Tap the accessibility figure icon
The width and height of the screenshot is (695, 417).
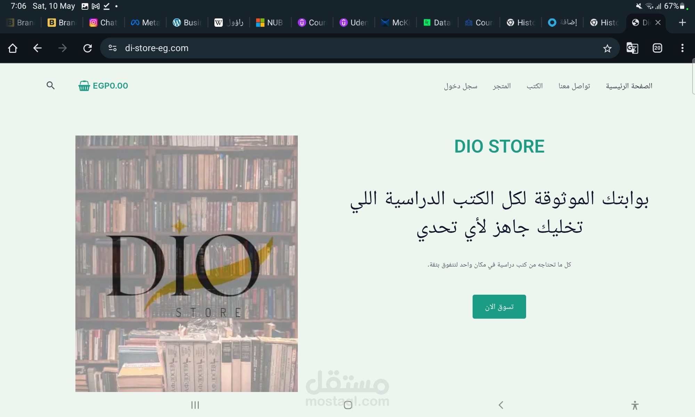pos(635,405)
